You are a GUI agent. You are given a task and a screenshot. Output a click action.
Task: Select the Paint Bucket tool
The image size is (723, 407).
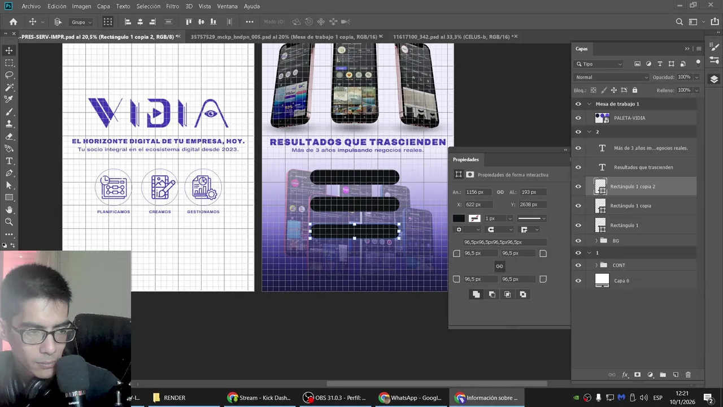(x=9, y=149)
